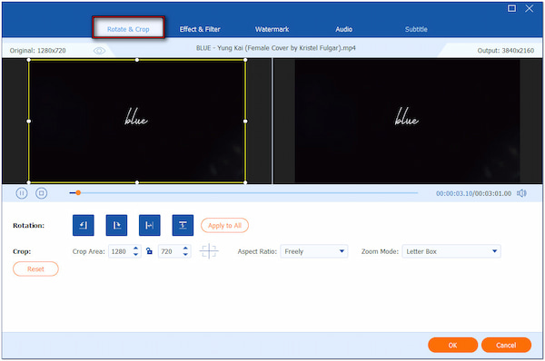Maximize the editor window
Screen dimensions: 545x361
pos(511,8)
